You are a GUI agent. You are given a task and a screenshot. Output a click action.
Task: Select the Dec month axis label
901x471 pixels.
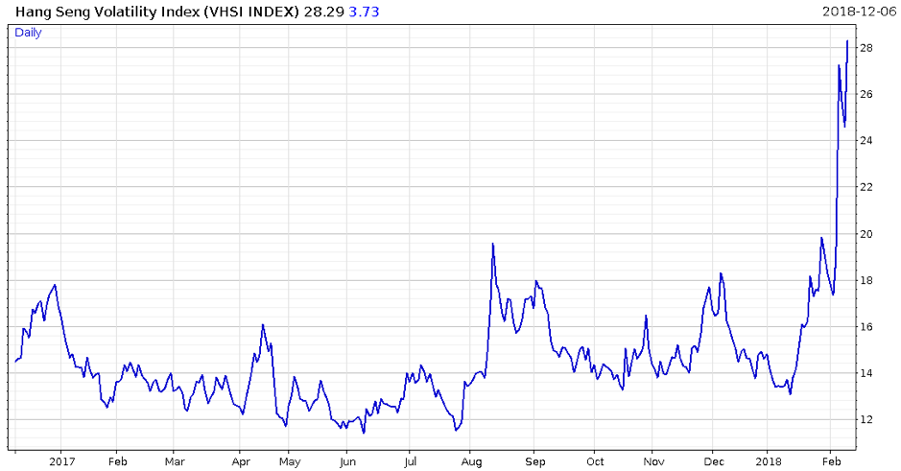[x=713, y=460]
